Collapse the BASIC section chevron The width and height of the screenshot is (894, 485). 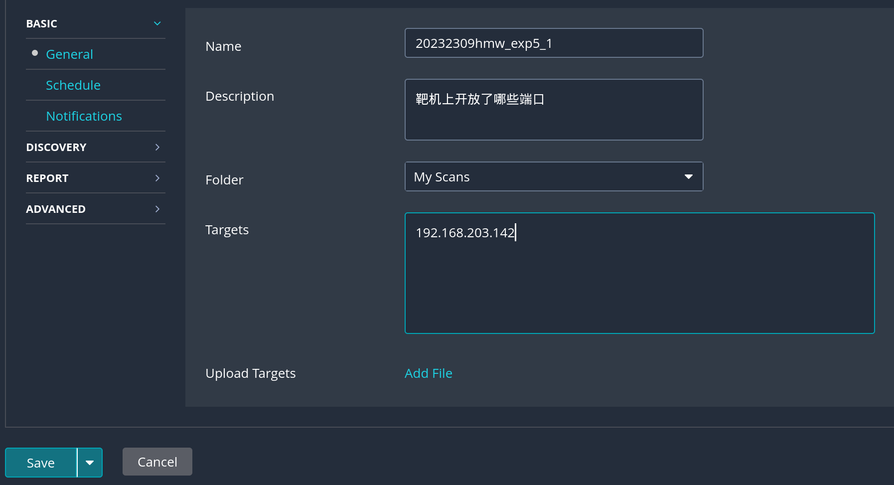(x=157, y=23)
